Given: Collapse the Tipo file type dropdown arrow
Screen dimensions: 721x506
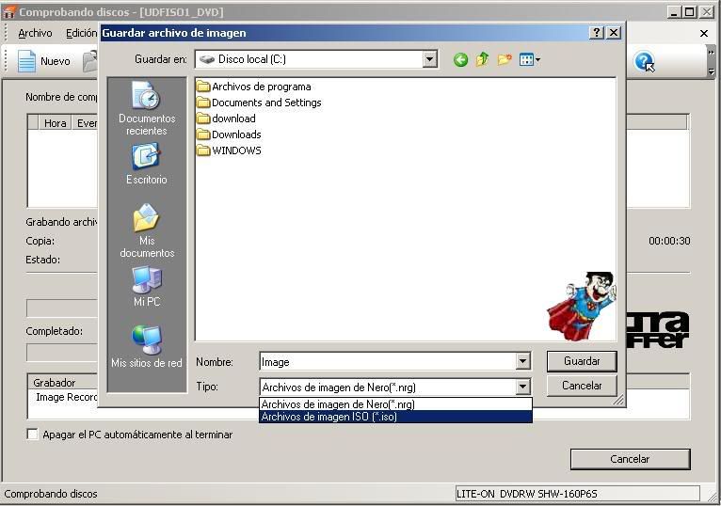Looking at the screenshot, I should [522, 387].
